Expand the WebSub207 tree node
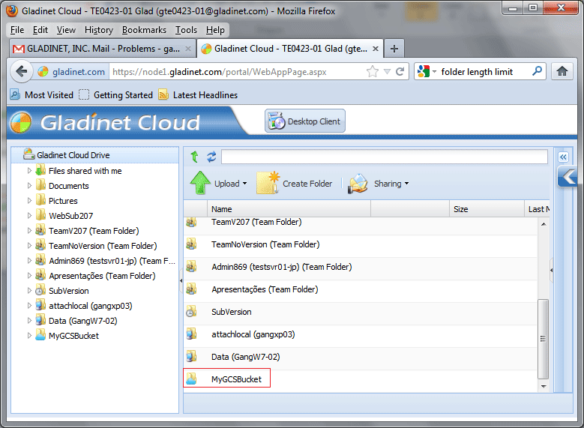The image size is (584, 428). [29, 215]
